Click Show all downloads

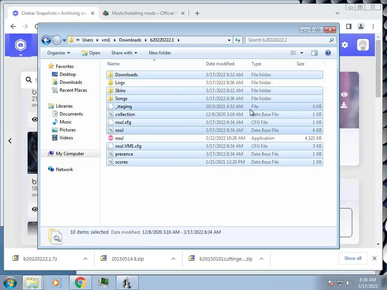click(x=353, y=258)
